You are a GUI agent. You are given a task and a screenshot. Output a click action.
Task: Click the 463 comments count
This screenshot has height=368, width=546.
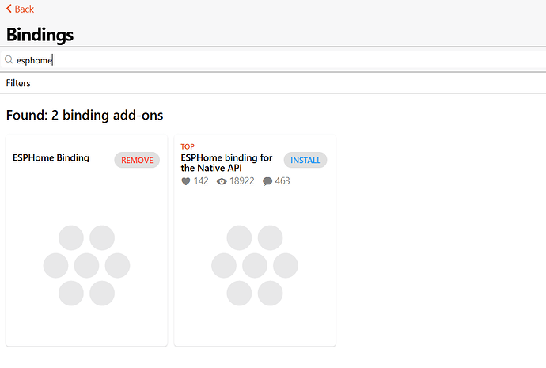click(282, 181)
